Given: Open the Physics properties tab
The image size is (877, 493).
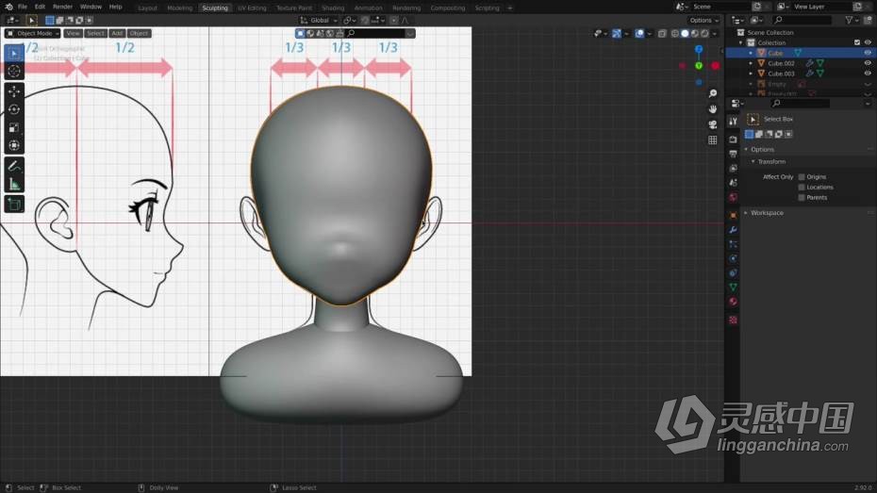Looking at the screenshot, I should tap(733, 259).
